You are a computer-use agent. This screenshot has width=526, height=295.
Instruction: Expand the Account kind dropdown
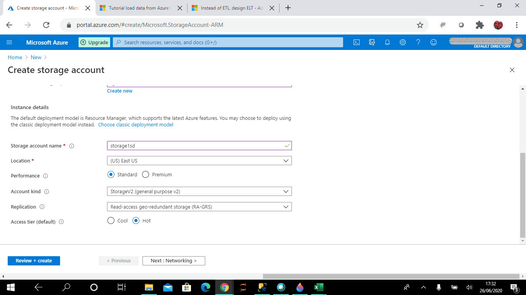[x=199, y=191]
